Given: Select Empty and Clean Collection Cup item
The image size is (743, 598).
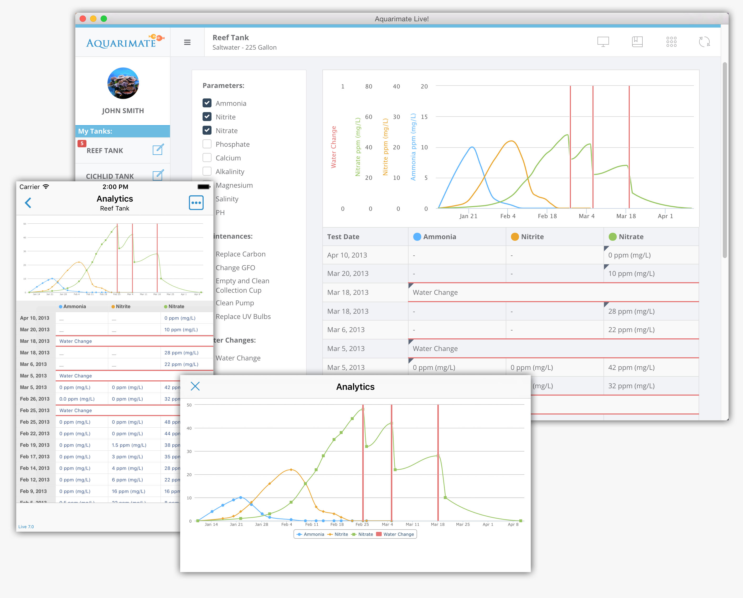Looking at the screenshot, I should coord(242,286).
